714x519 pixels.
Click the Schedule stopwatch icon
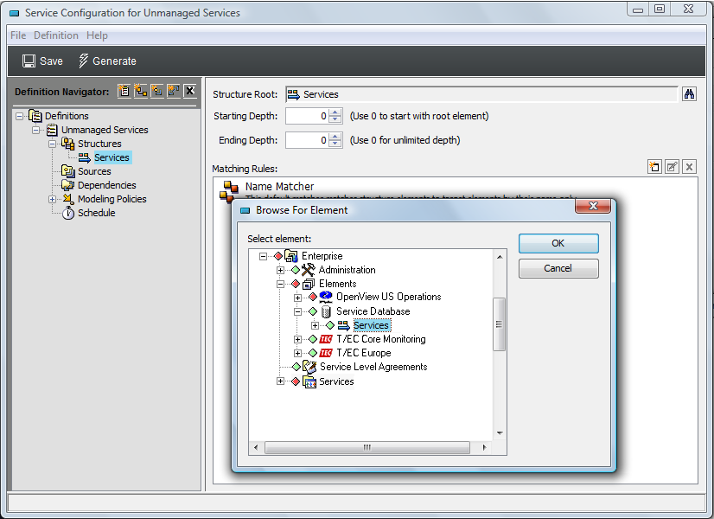[x=68, y=213]
